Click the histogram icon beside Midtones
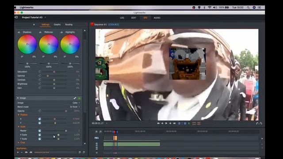283x159 pixels. pyautogui.click(x=40, y=32)
